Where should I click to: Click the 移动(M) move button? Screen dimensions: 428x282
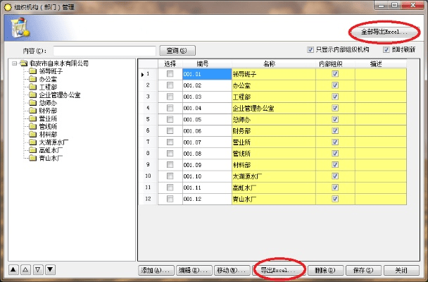(232, 271)
